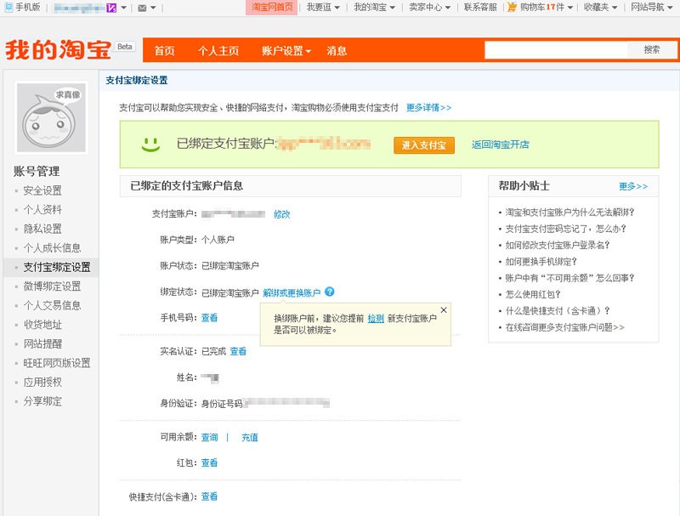The height and width of the screenshot is (516, 680).
Task: Select the 消息 nav tab
Action: [x=337, y=51]
